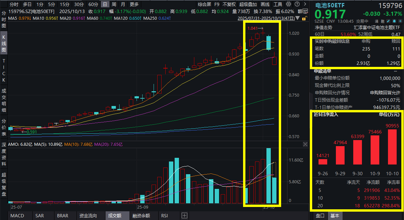Open the 不复权 adjustment selector
The image size is (404, 220).
pyautogui.click(x=229, y=4)
